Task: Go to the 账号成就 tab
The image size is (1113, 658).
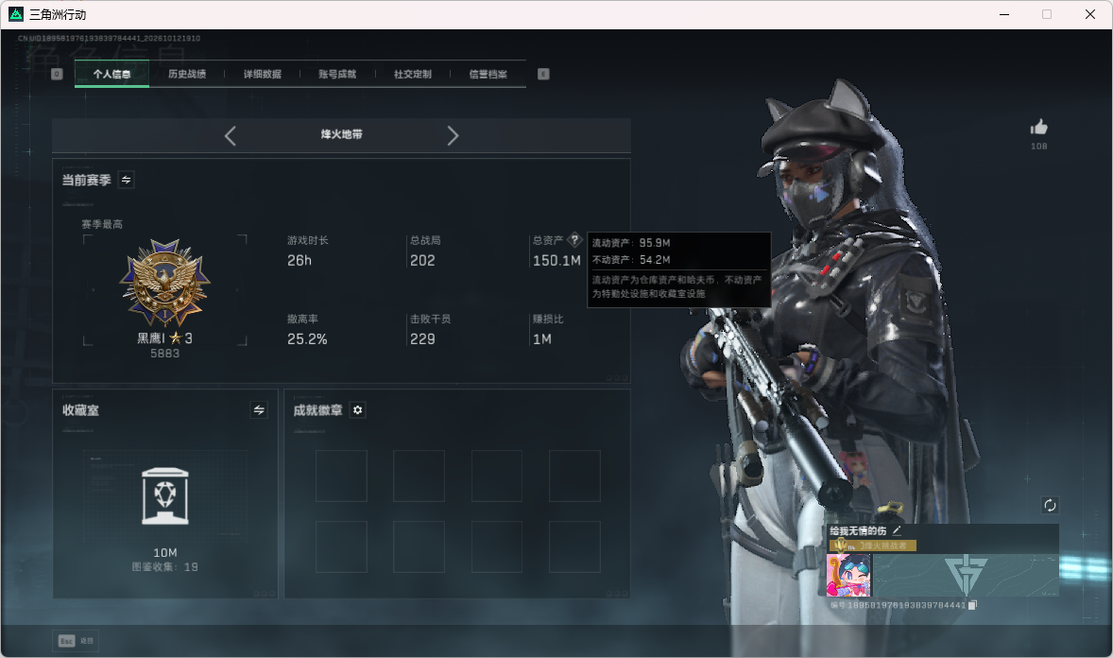Action: (337, 74)
